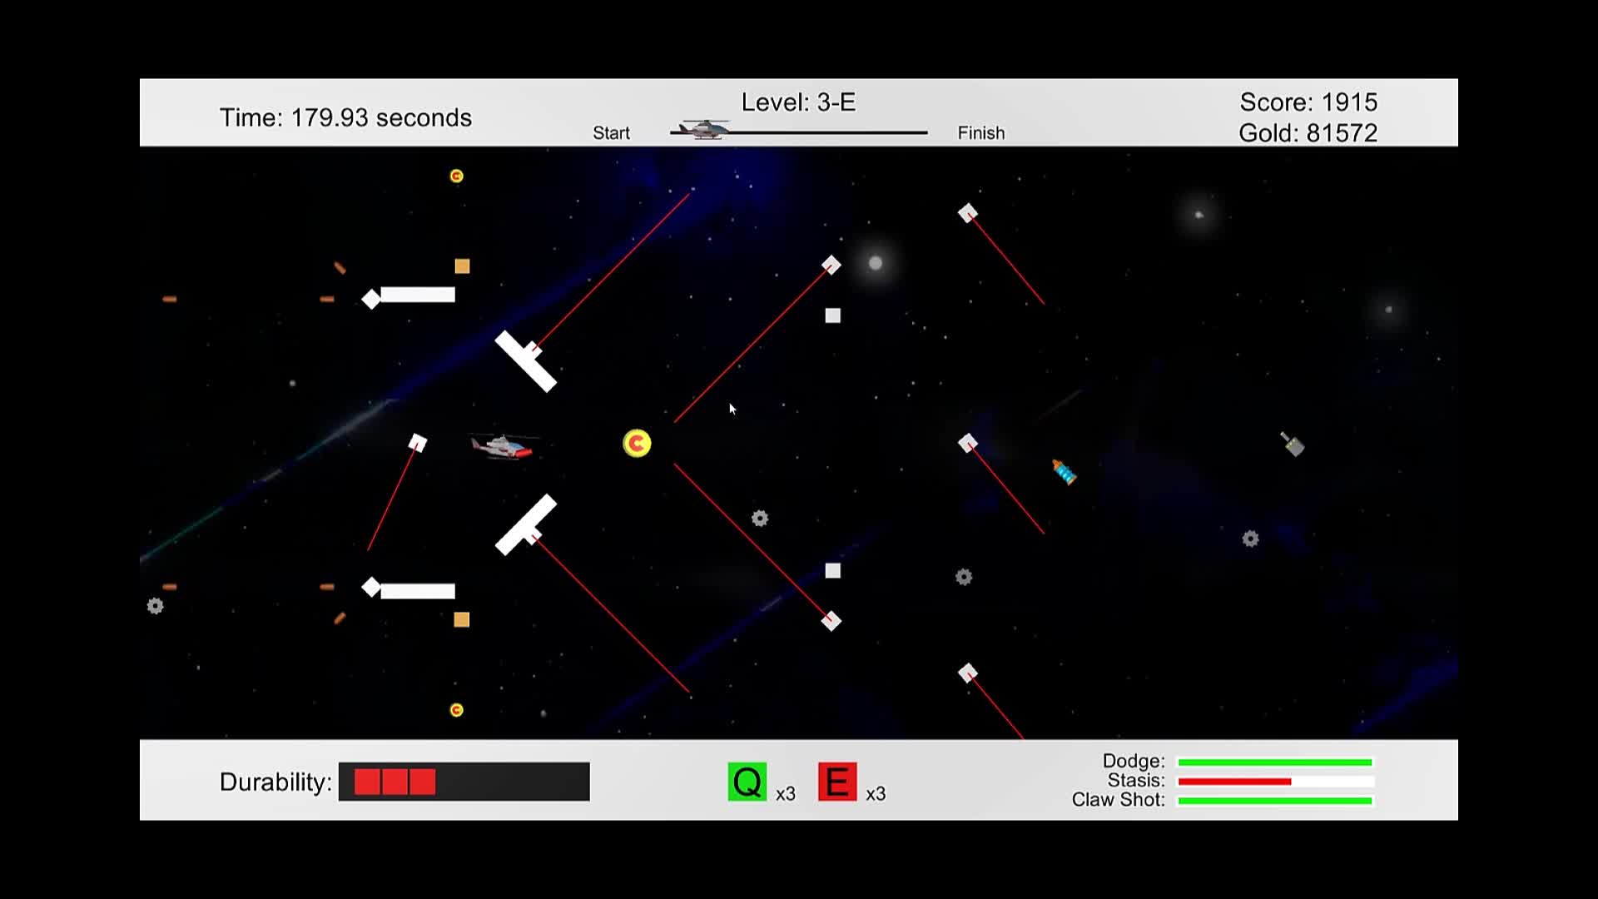This screenshot has height=899, width=1598.
Task: Click the small gold coin at the bottom
Action: (x=456, y=710)
